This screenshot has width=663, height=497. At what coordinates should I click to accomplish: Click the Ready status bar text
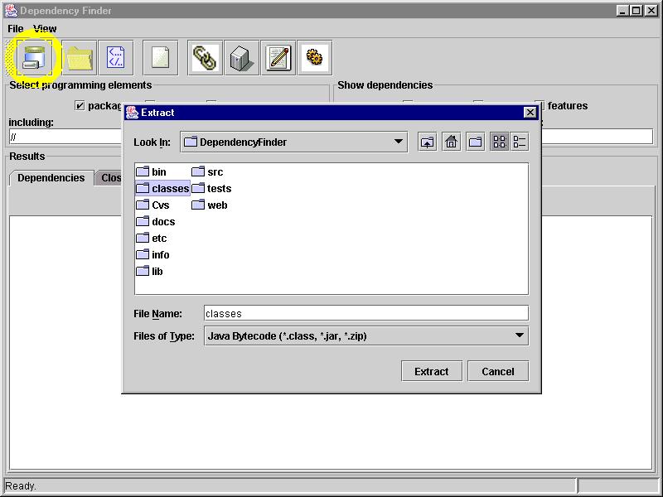(21, 486)
